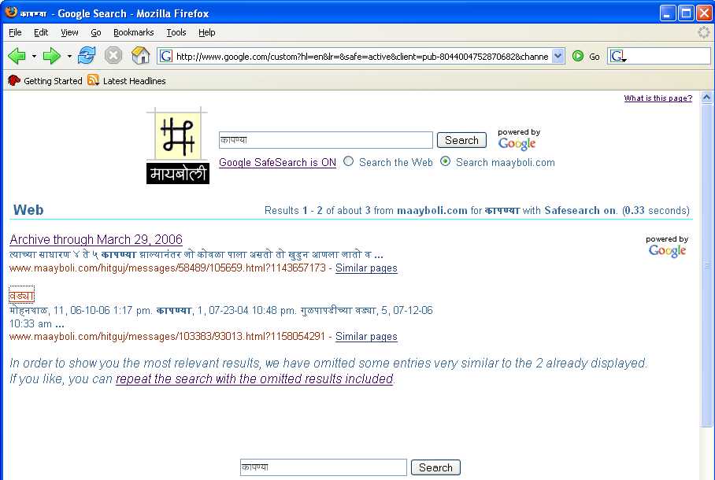This screenshot has width=715, height=480.
Task: Click the Forward arrow navigation button
Action: (51, 56)
